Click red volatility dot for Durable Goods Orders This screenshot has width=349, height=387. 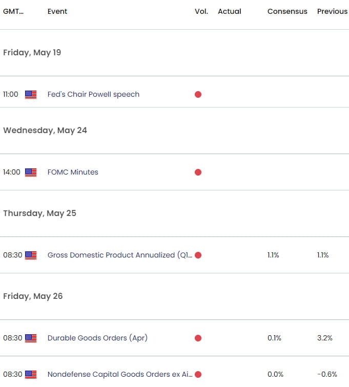(x=198, y=338)
